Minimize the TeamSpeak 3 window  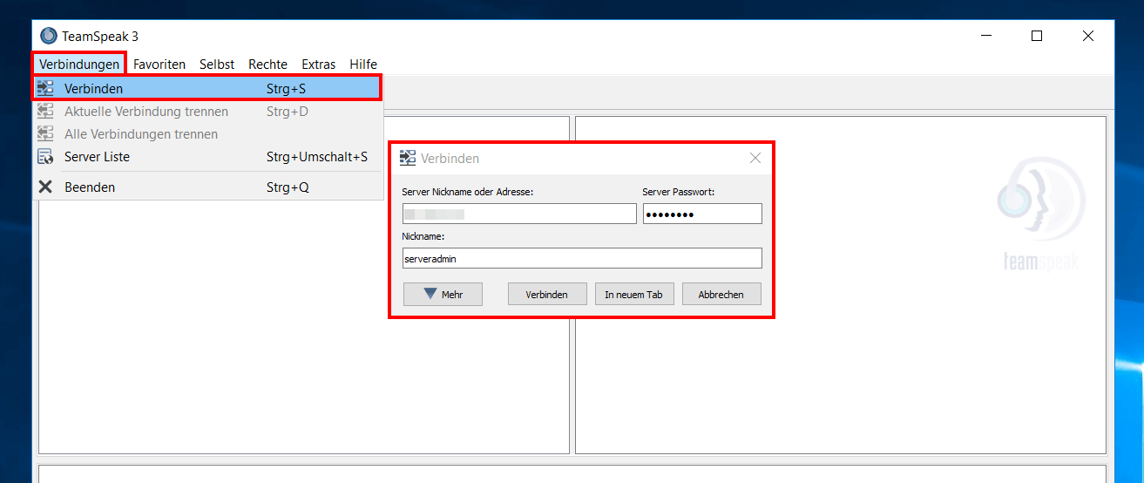[986, 36]
